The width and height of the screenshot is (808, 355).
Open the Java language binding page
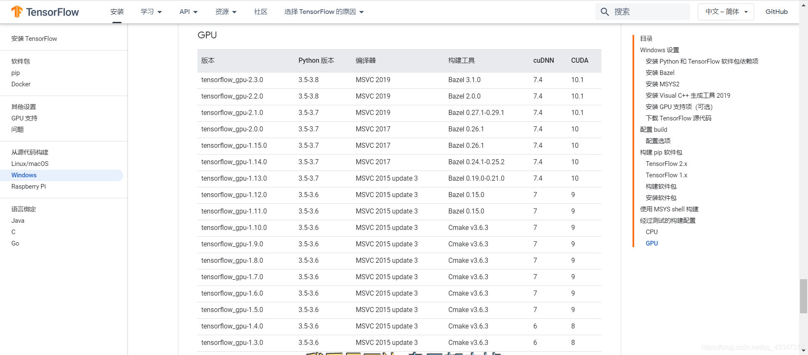click(18, 221)
